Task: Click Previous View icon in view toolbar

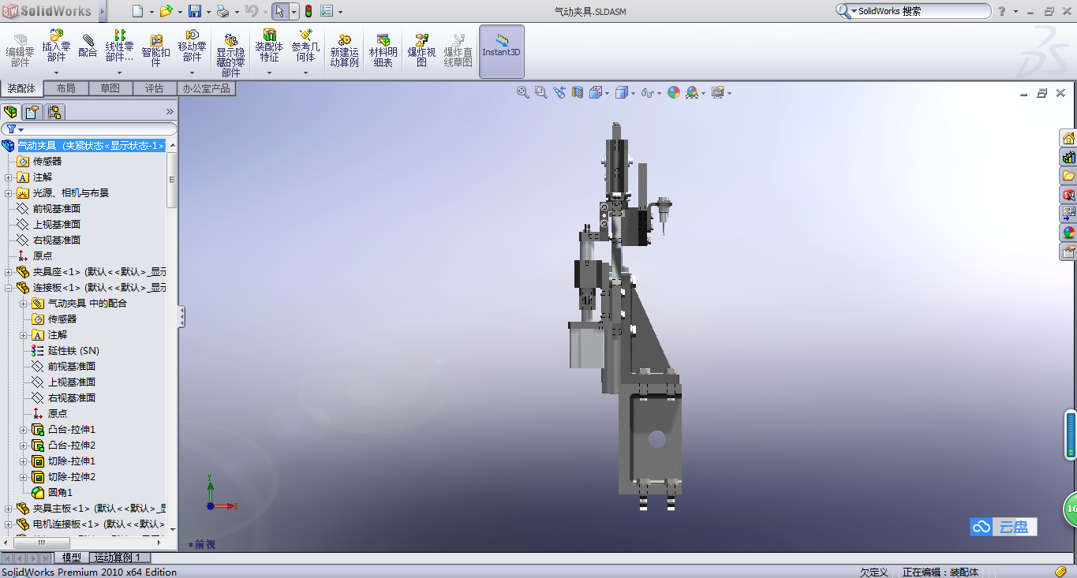Action: click(559, 92)
